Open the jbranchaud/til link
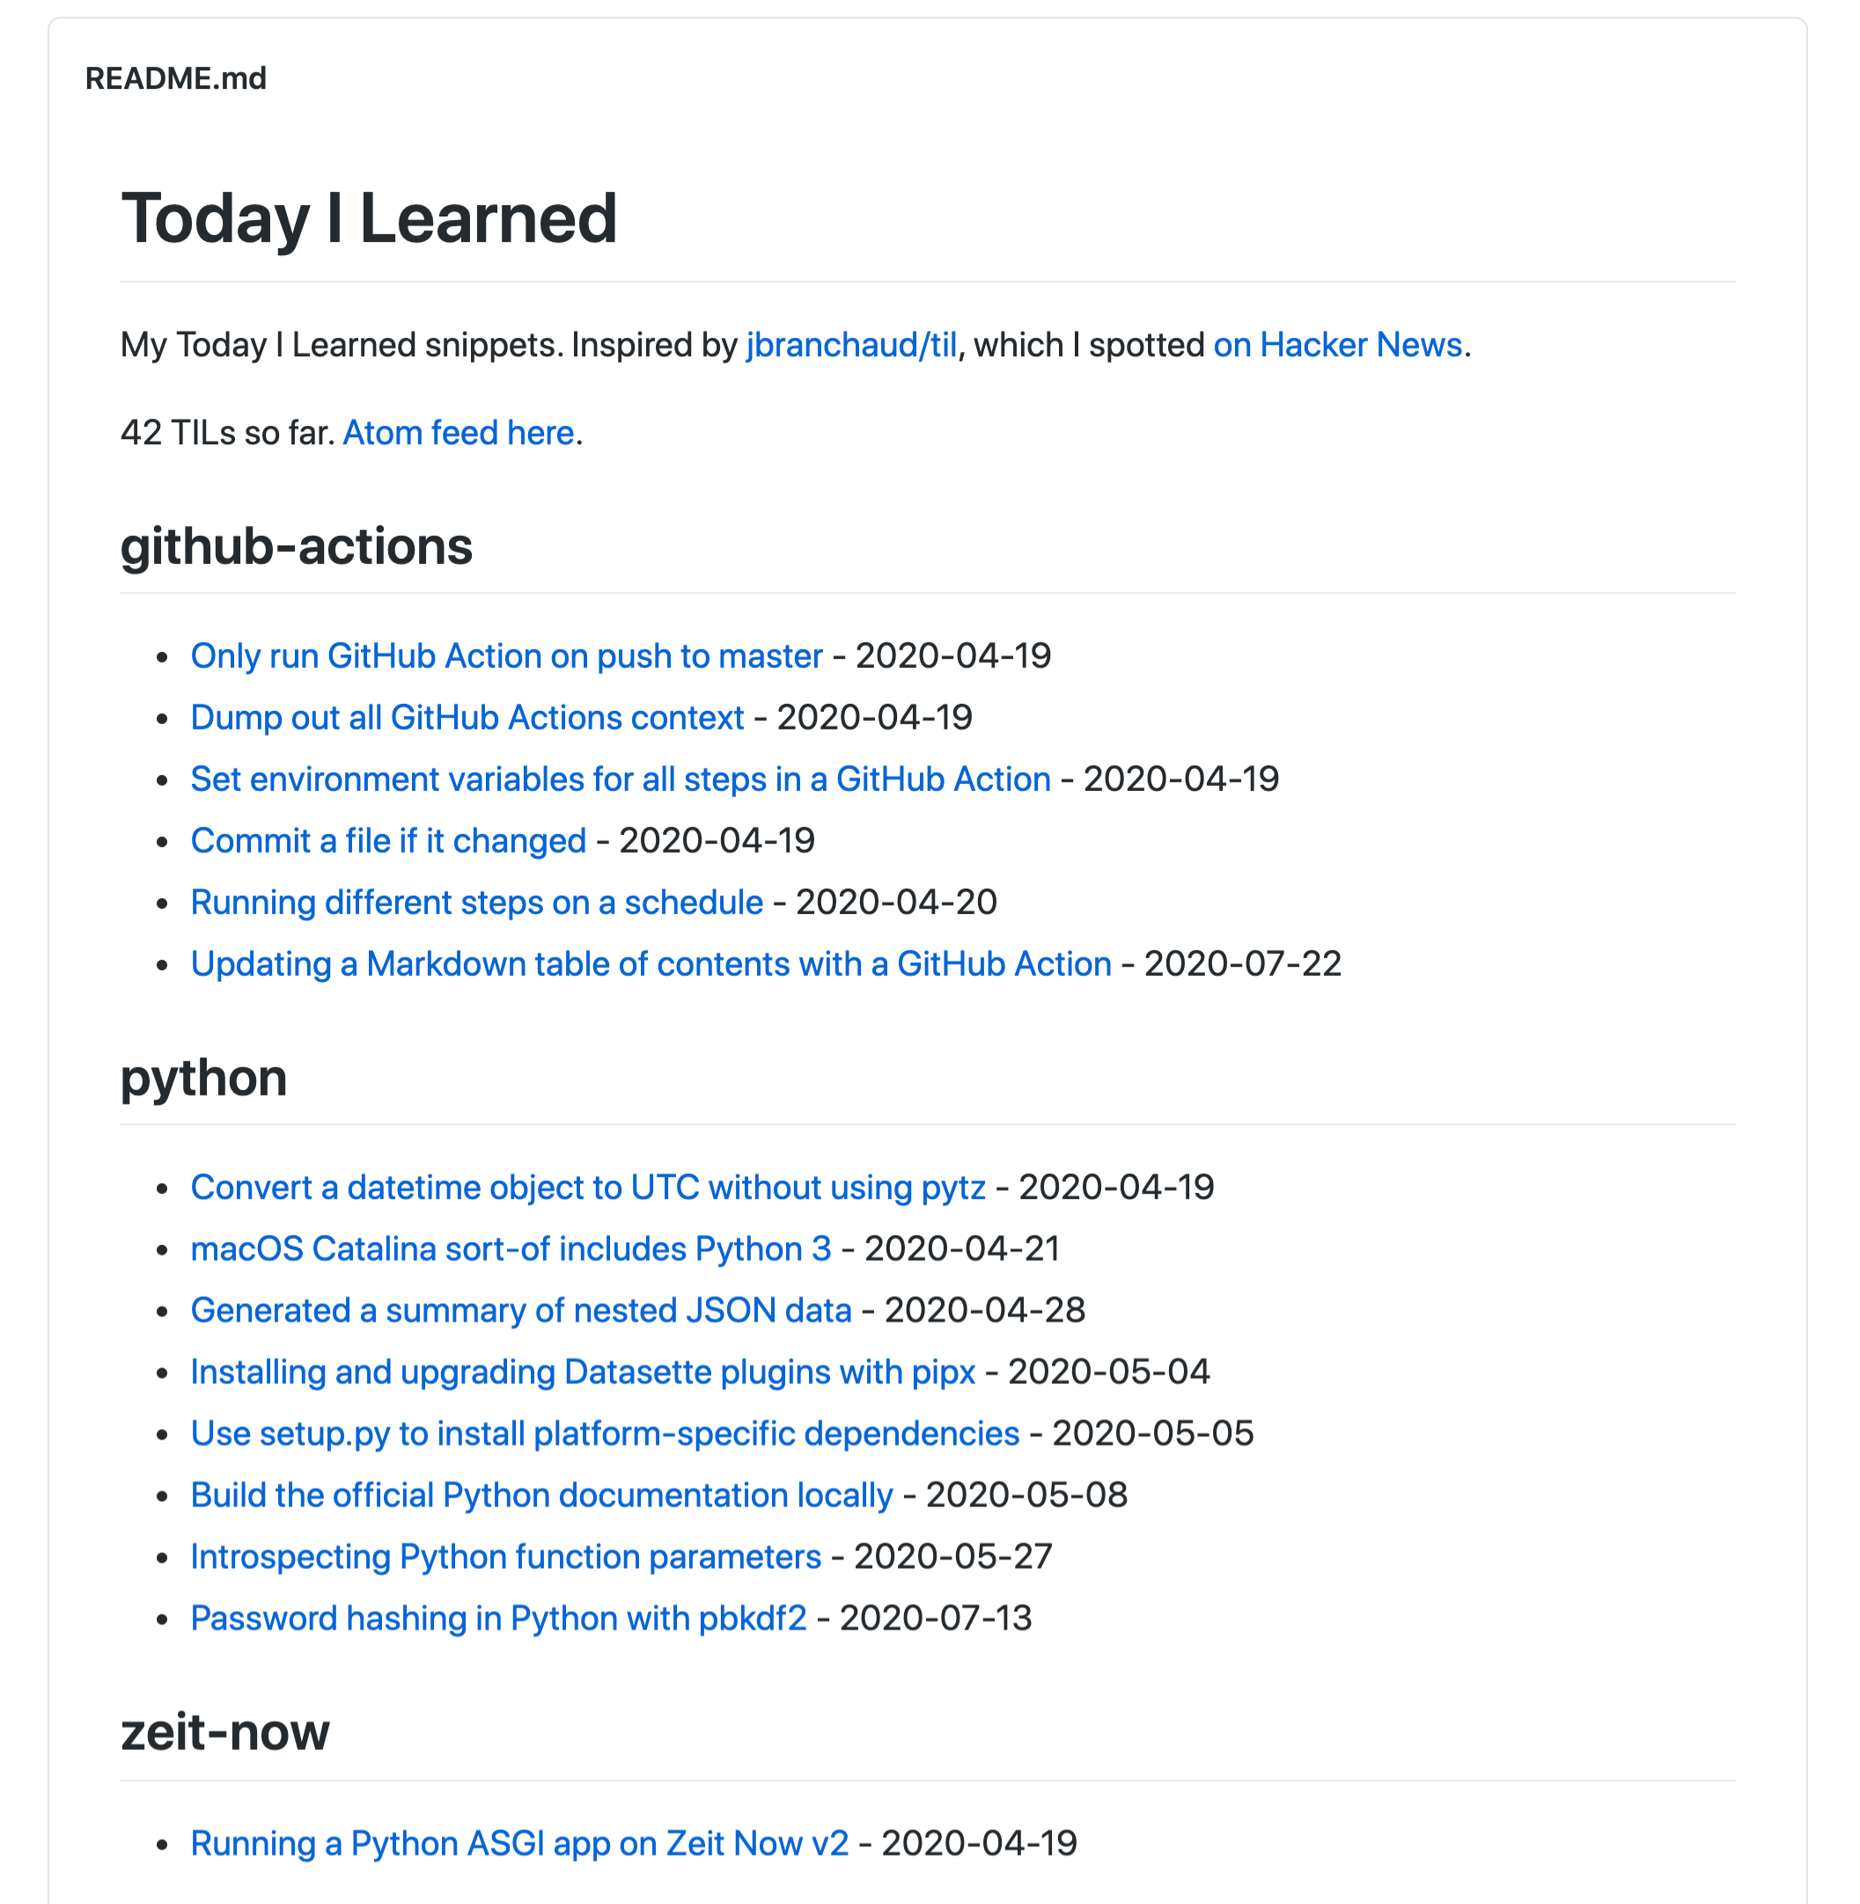Viewport: 1860px width, 1904px height. tap(851, 345)
